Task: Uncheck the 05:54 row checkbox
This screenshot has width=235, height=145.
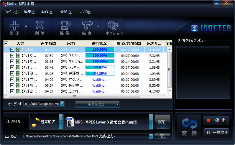Action: pos(12,85)
